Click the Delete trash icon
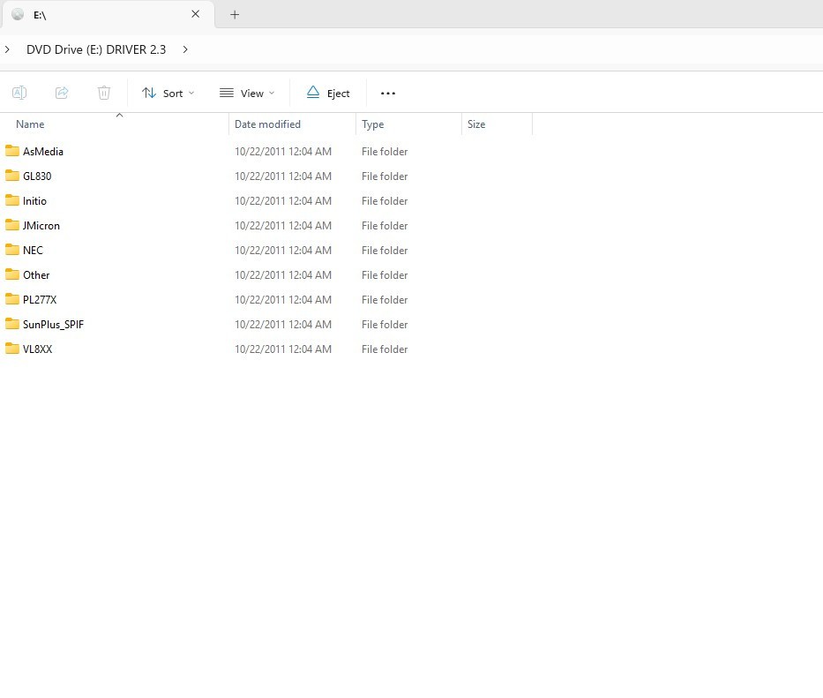This screenshot has height=698, width=823. pyautogui.click(x=104, y=93)
